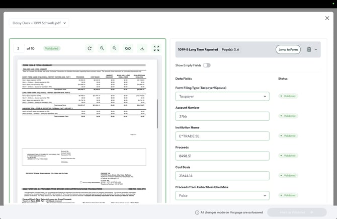Expand document viewer to fullscreen
The height and width of the screenshot is (219, 337).
[x=156, y=48]
